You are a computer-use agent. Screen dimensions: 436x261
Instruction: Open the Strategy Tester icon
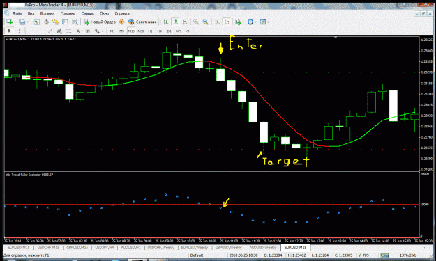click(75, 22)
